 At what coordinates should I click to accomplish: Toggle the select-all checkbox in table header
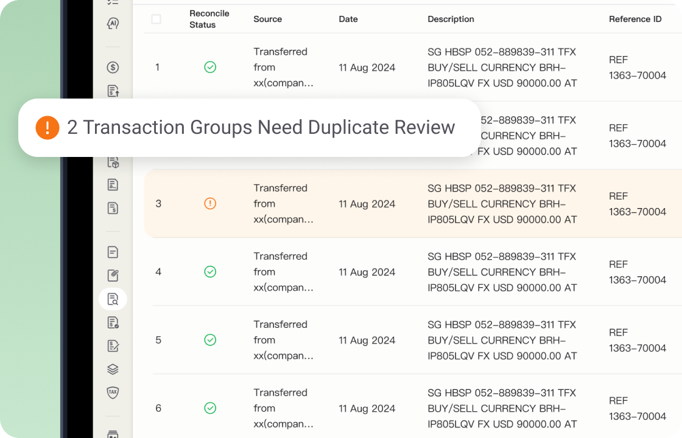[156, 19]
